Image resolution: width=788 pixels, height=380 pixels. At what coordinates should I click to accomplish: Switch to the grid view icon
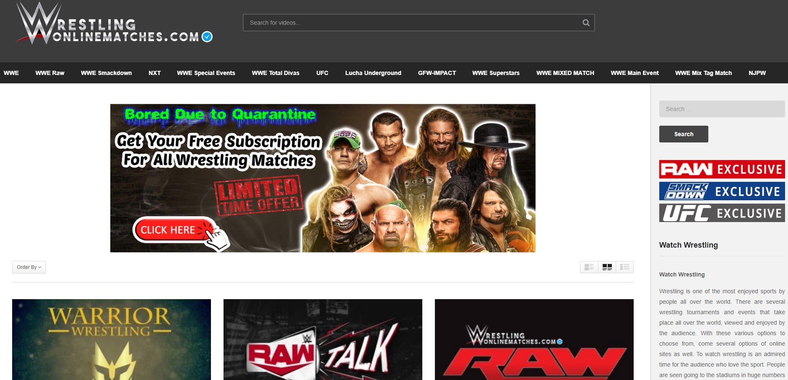coord(607,267)
